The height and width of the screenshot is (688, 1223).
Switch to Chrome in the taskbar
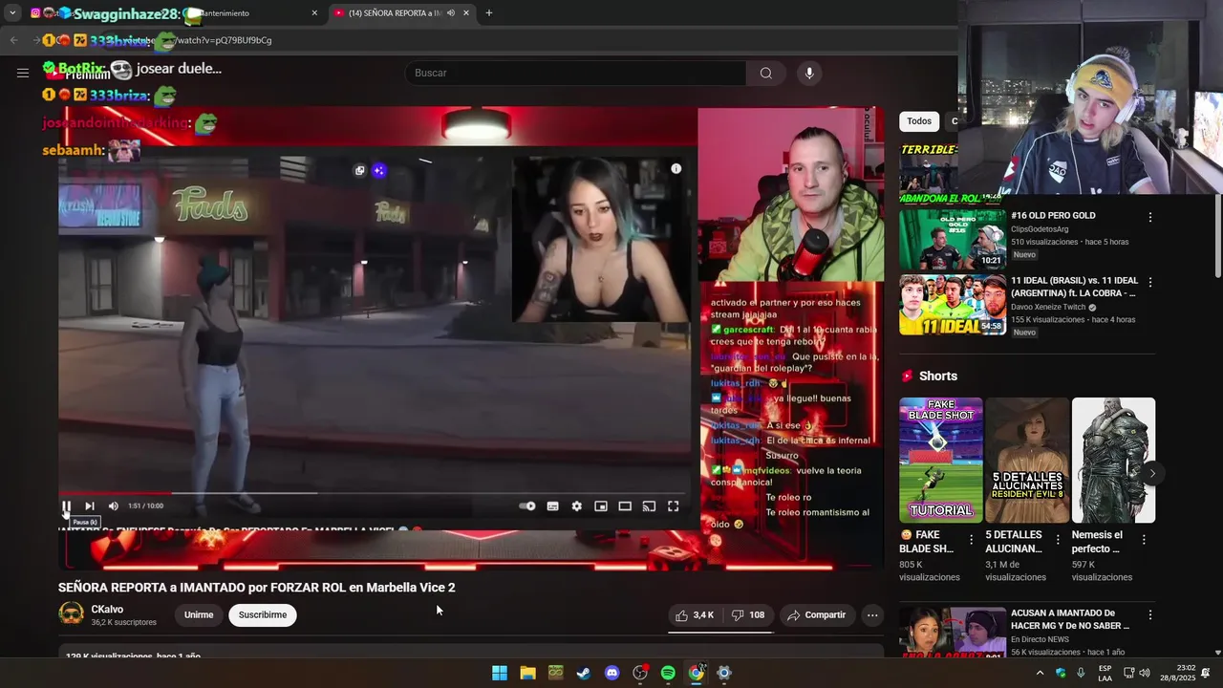[697, 673]
